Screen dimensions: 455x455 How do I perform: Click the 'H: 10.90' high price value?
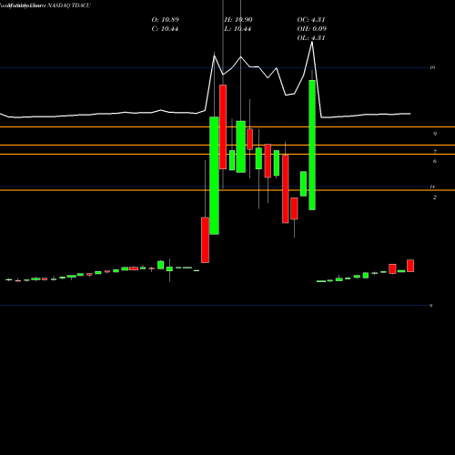(x=238, y=20)
